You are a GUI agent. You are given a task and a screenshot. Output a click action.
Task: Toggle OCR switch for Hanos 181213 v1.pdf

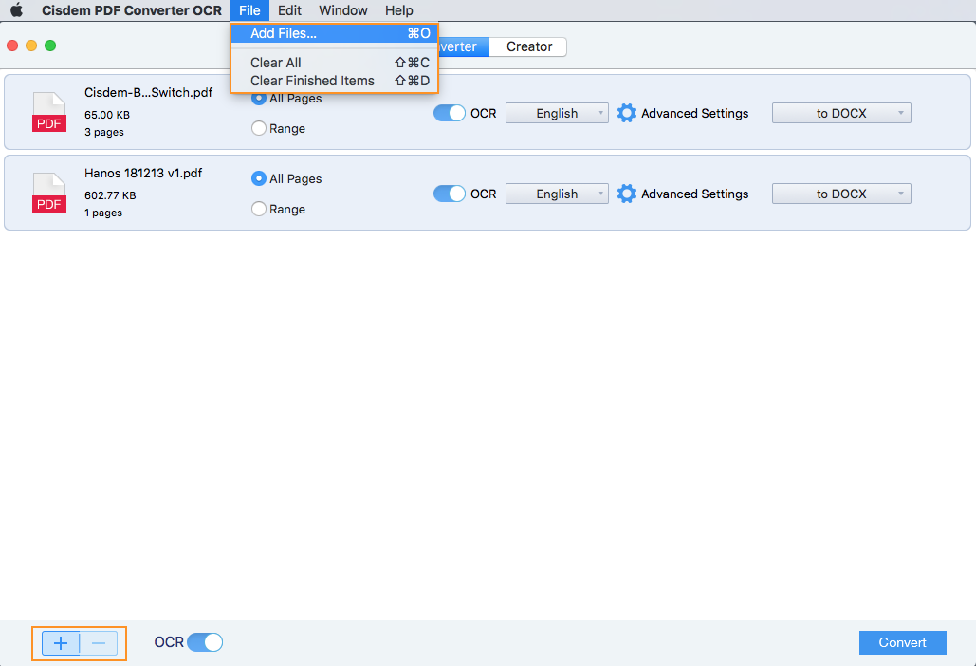[450, 194]
